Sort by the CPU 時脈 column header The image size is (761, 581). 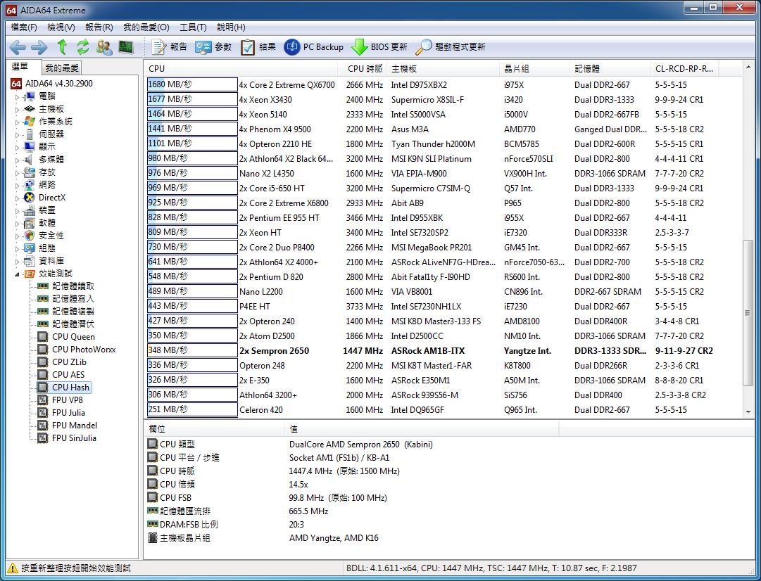(364, 69)
